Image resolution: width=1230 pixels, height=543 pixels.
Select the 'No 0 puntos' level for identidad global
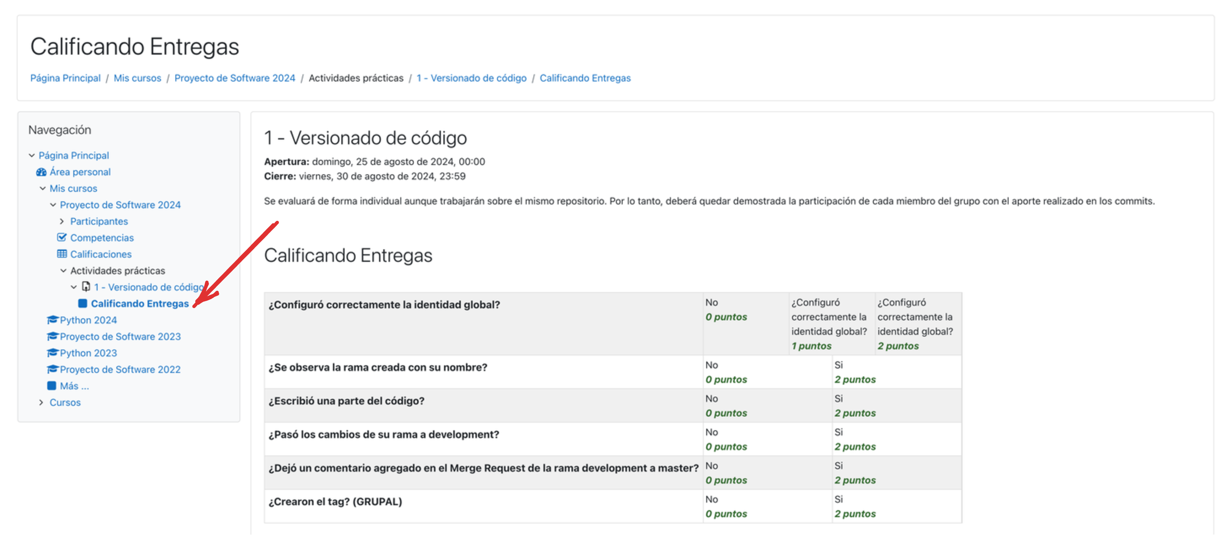tap(746, 324)
